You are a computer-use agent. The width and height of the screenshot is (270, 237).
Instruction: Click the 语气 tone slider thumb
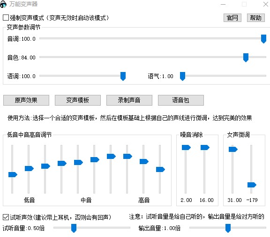tap(182, 76)
